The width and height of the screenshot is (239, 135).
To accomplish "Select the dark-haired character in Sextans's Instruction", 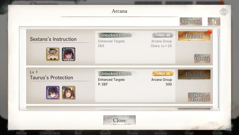I will click(69, 54).
